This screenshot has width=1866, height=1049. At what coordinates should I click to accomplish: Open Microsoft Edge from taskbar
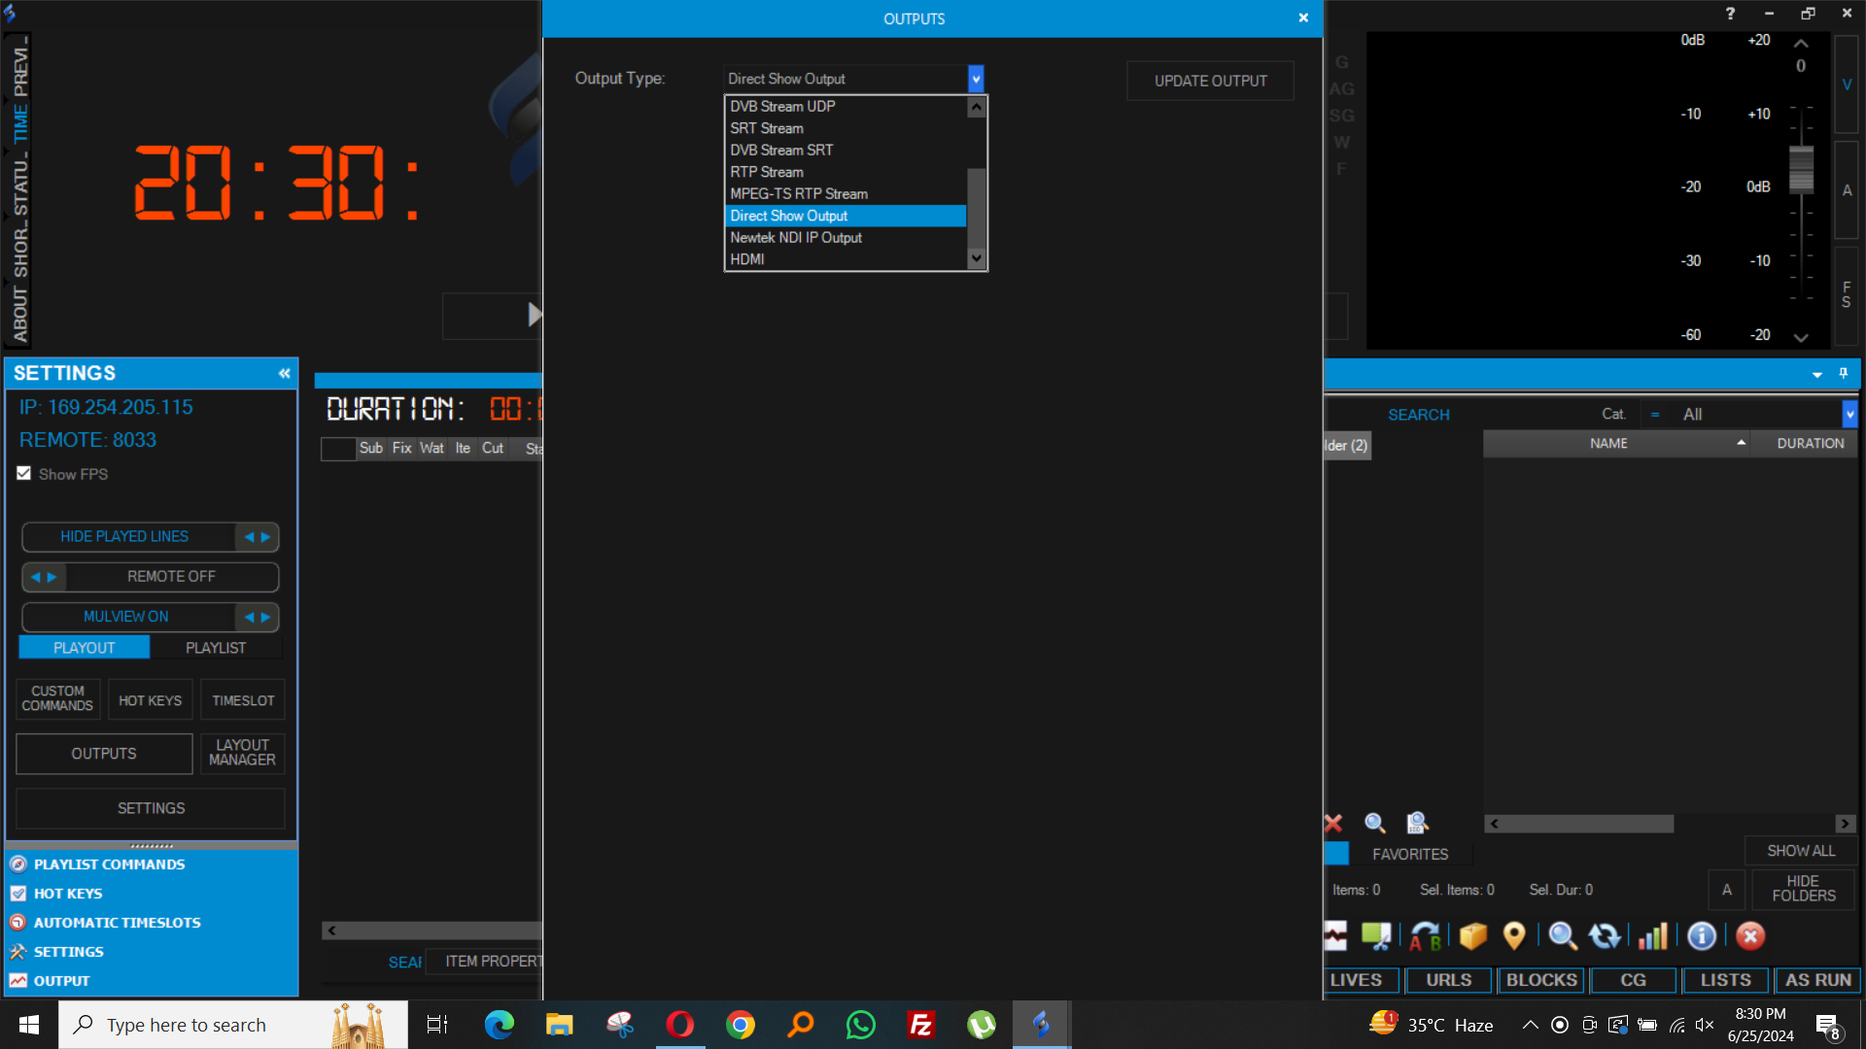(x=500, y=1025)
